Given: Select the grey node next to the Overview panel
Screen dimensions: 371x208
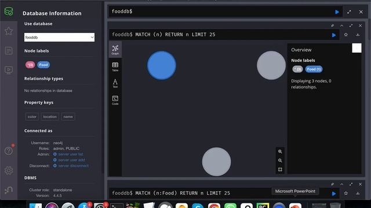Looking at the screenshot, I should [271, 65].
